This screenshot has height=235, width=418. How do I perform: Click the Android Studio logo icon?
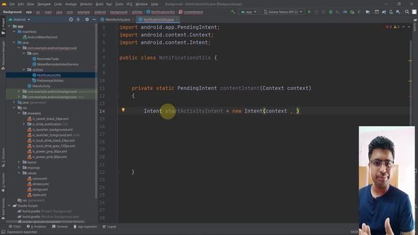point(4,4)
